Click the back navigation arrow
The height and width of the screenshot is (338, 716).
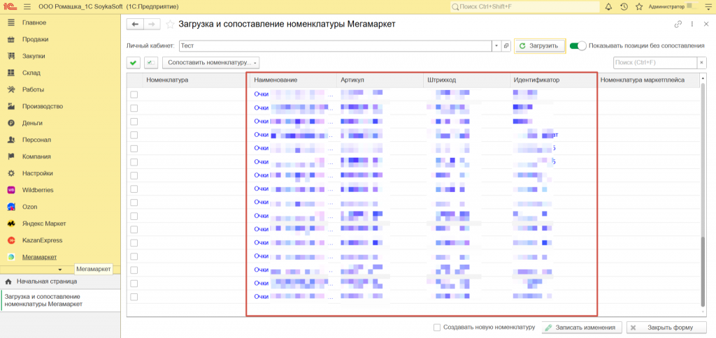click(x=134, y=24)
